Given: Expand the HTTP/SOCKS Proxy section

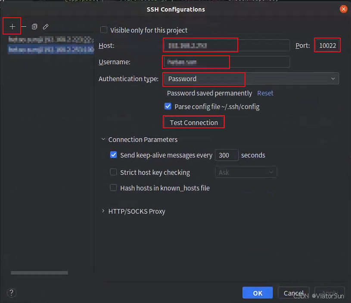Looking at the screenshot, I should (103, 211).
